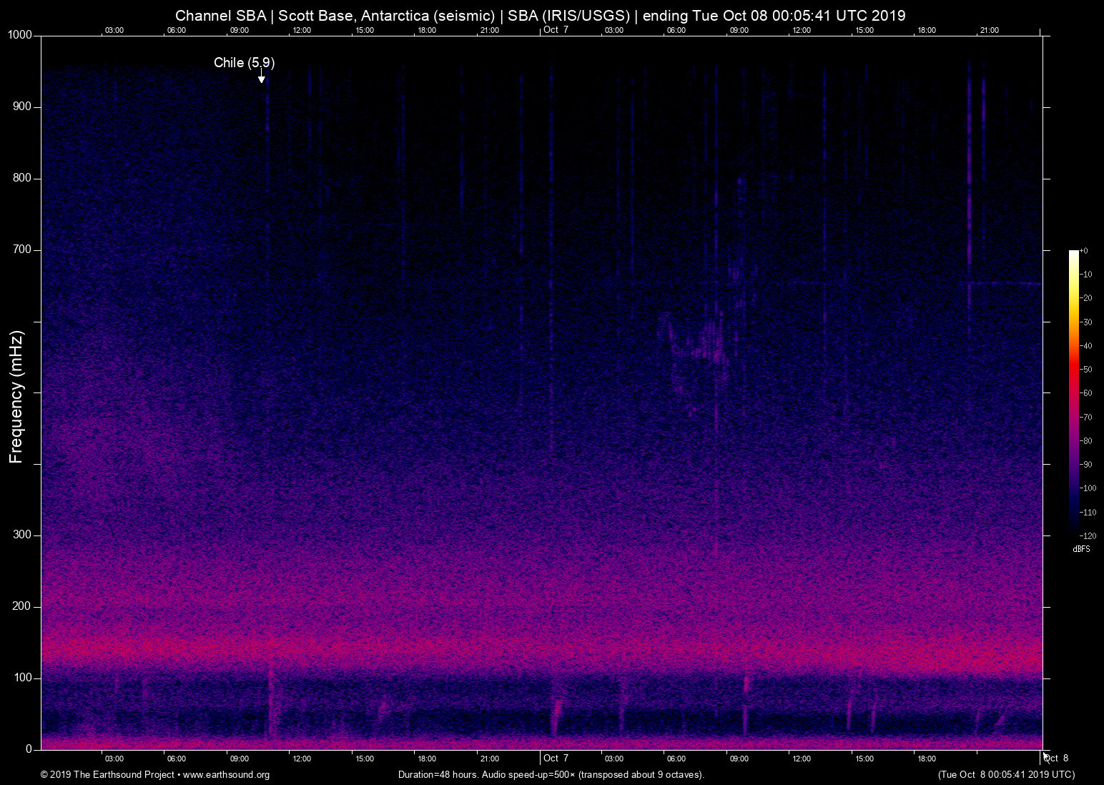Select the 900 mHz tick label
The height and width of the screenshot is (785, 1104).
[x=22, y=107]
